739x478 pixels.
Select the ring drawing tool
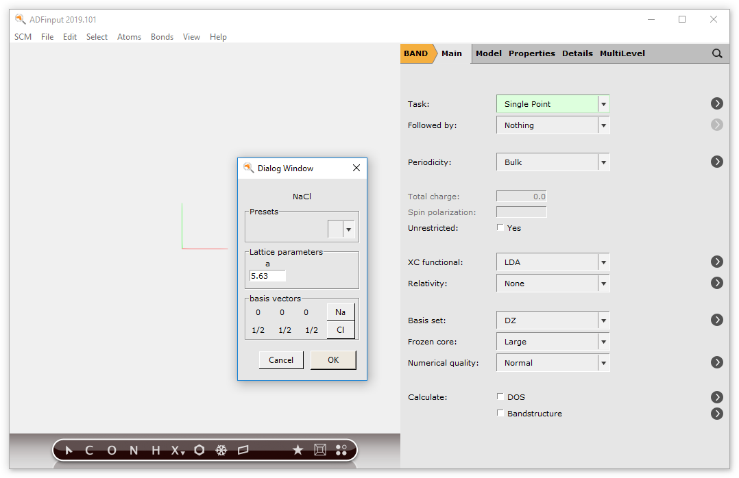tap(199, 450)
